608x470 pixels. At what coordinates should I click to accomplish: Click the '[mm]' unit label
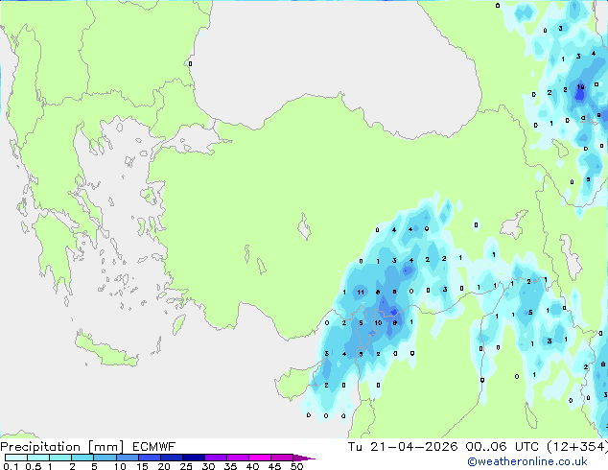tap(105, 447)
